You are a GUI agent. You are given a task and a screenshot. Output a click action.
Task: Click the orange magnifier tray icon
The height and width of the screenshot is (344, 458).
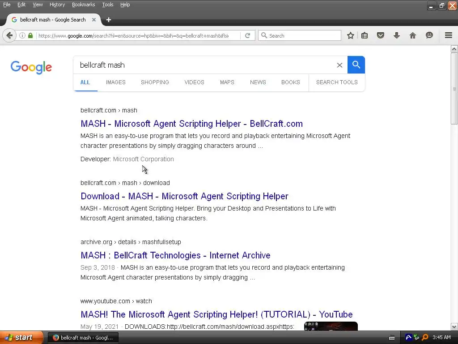tap(425, 337)
